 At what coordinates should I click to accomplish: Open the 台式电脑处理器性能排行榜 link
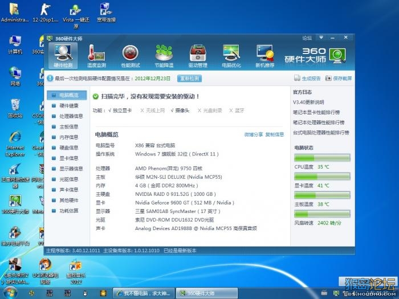tap(321, 133)
